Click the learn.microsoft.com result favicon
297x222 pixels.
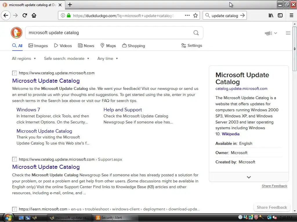(15, 209)
